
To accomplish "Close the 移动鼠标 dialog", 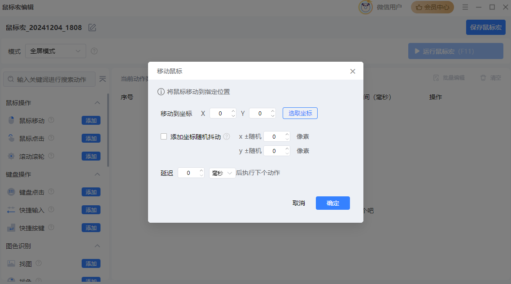I will (x=353, y=71).
